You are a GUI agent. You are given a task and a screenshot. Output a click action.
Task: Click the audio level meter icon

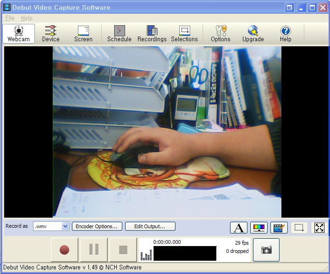click(x=146, y=255)
